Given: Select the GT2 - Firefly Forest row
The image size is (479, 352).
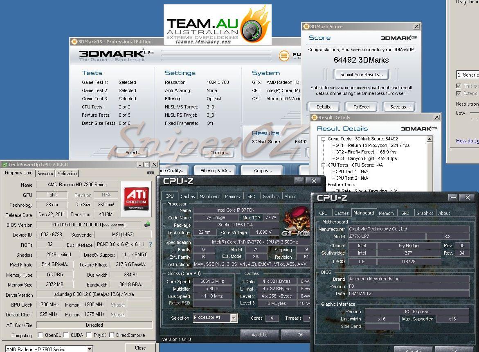Looking at the screenshot, I should pyautogui.click(x=366, y=152).
